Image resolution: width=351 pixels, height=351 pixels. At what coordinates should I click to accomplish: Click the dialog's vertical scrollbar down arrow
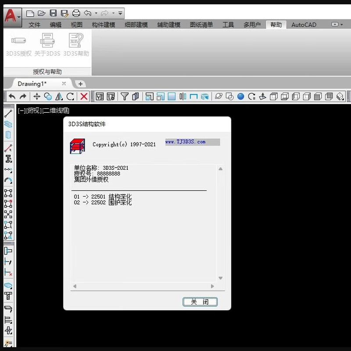(x=221, y=278)
